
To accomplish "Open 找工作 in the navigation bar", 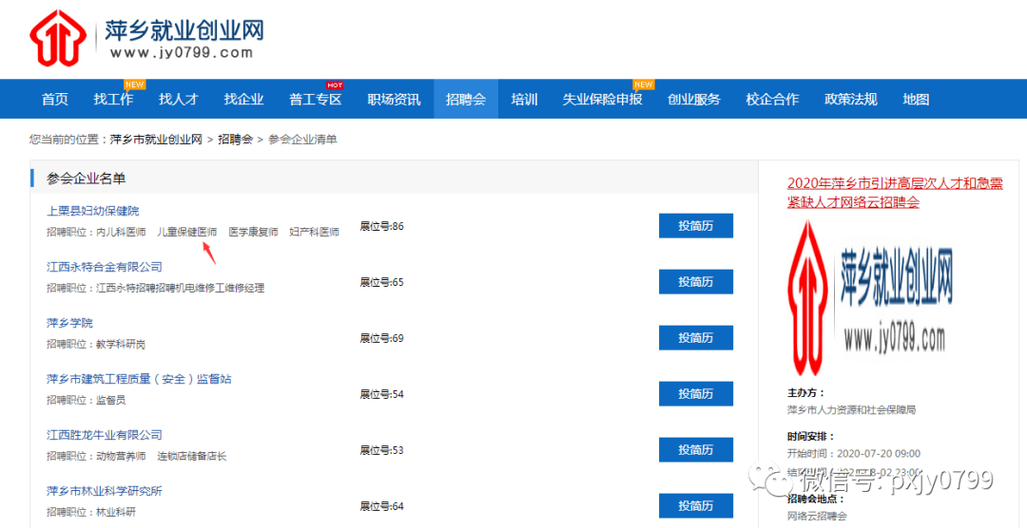I will pyautogui.click(x=113, y=100).
